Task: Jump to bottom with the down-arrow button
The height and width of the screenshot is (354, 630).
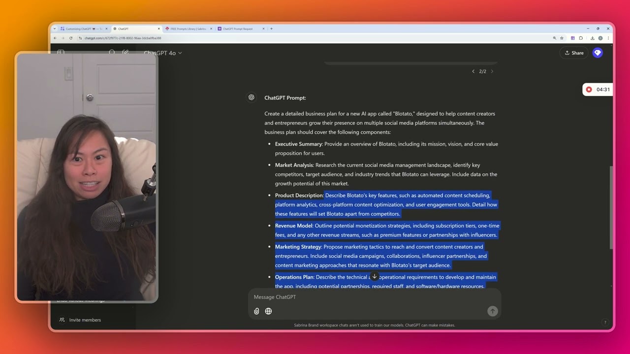Action: pos(374,277)
